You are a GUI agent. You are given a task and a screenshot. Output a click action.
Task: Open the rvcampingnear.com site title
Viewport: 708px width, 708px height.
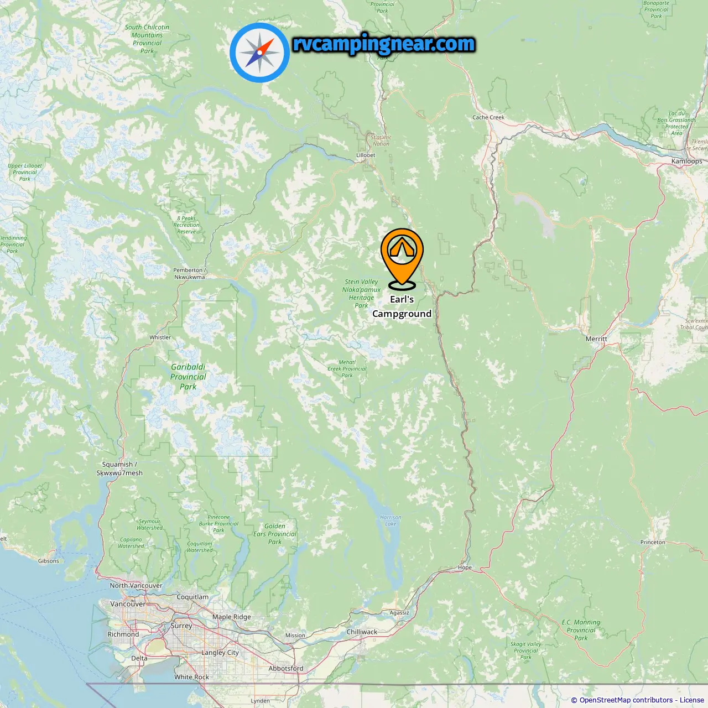[384, 44]
